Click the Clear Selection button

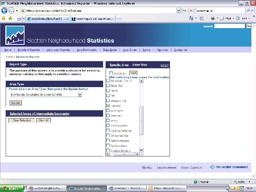pos(22,120)
